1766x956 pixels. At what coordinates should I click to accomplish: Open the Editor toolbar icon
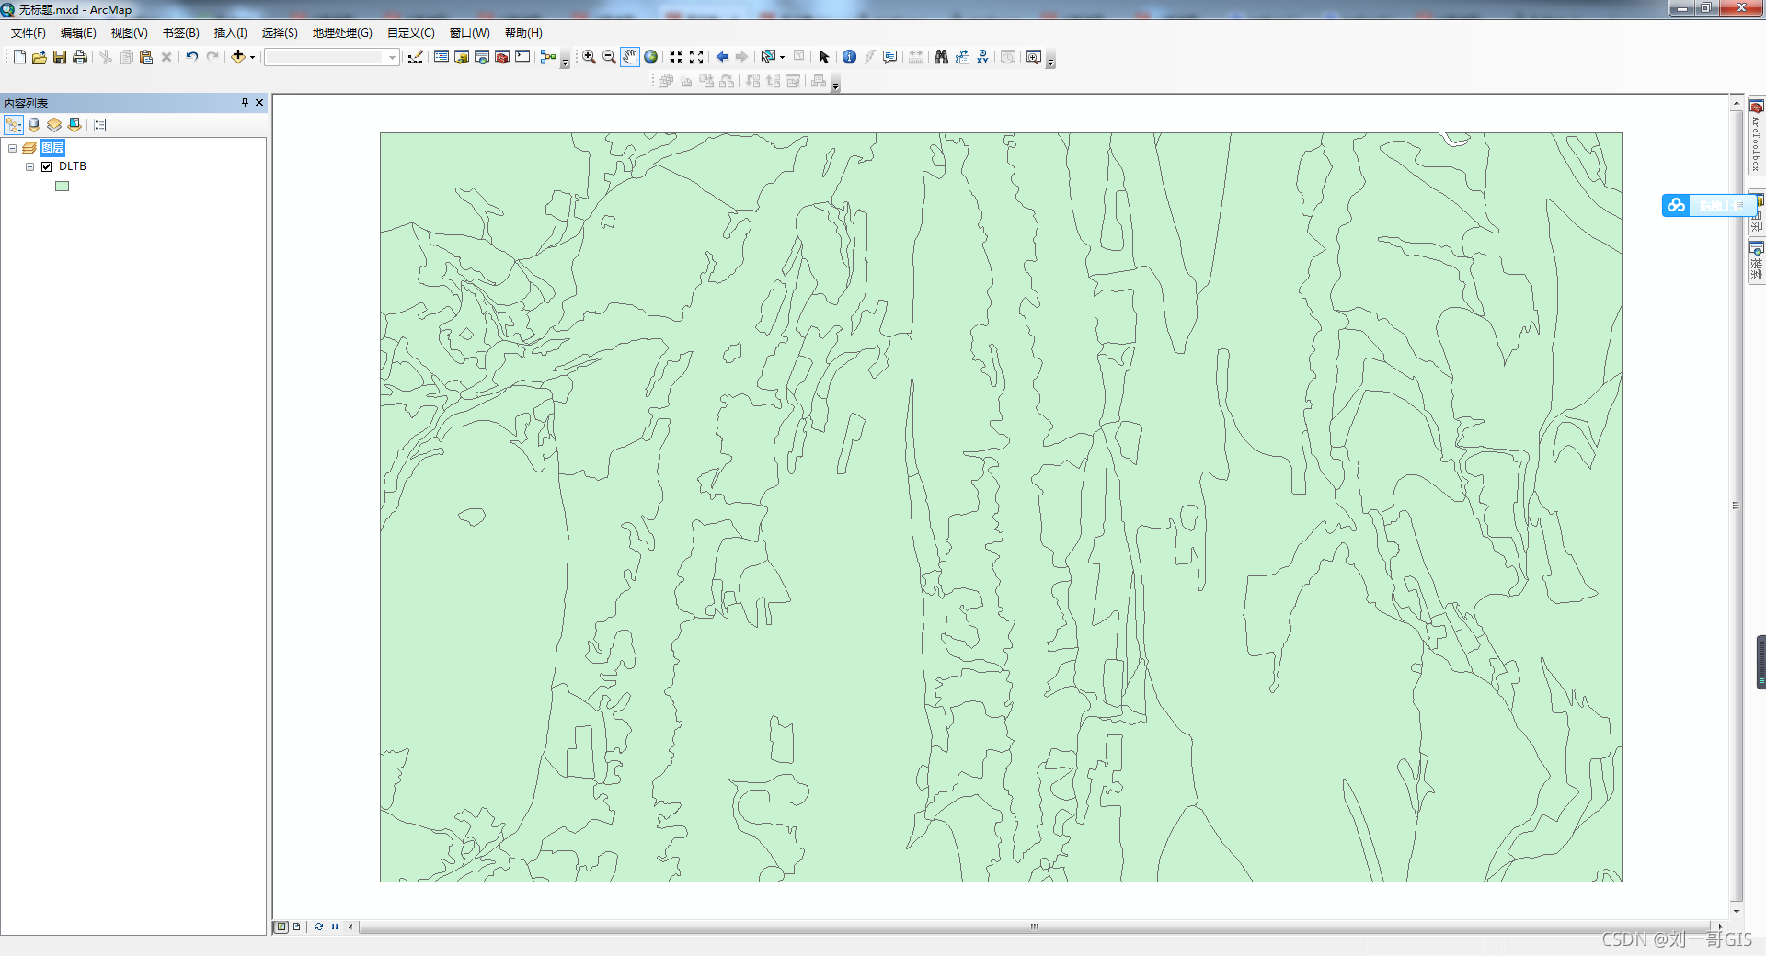[x=416, y=57]
